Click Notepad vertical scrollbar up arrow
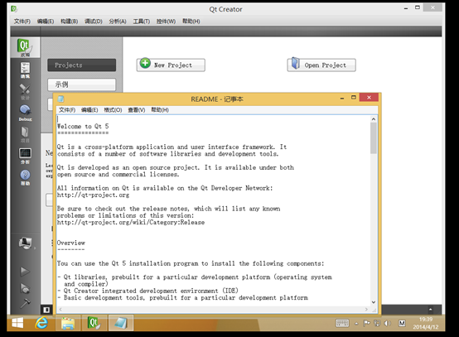The image size is (459, 337). point(373,118)
